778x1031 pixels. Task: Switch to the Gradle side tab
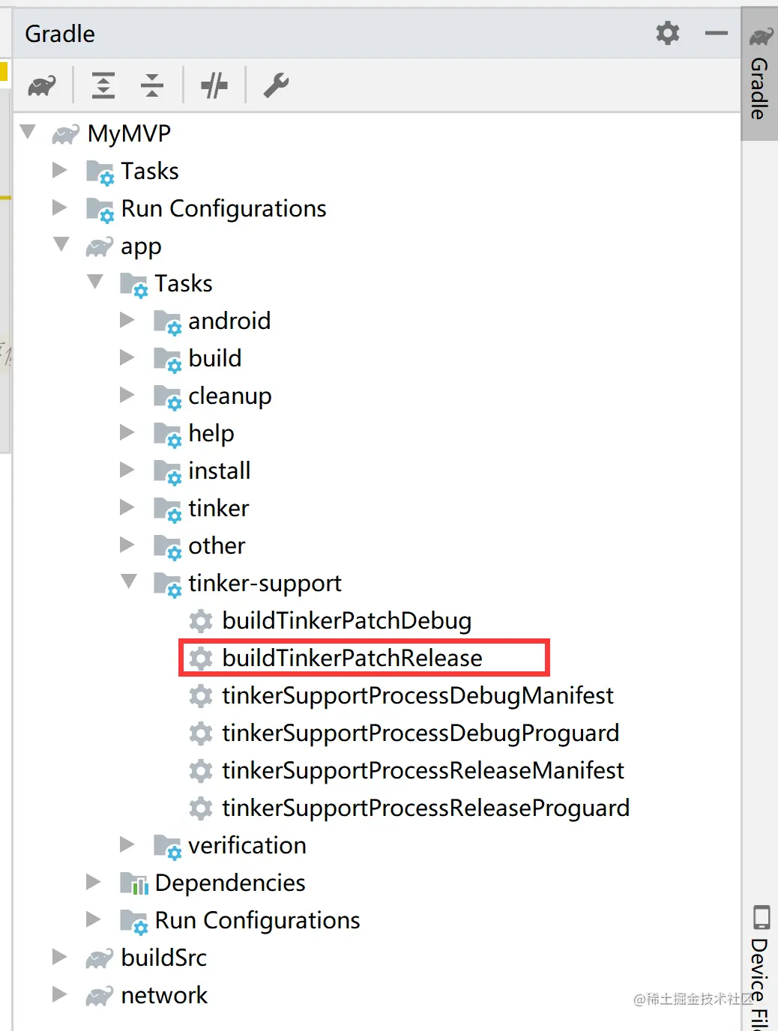click(760, 75)
